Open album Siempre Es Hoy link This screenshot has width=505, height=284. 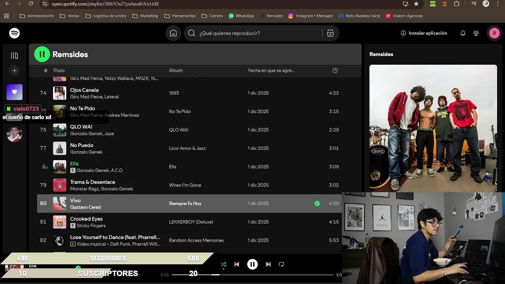185,204
